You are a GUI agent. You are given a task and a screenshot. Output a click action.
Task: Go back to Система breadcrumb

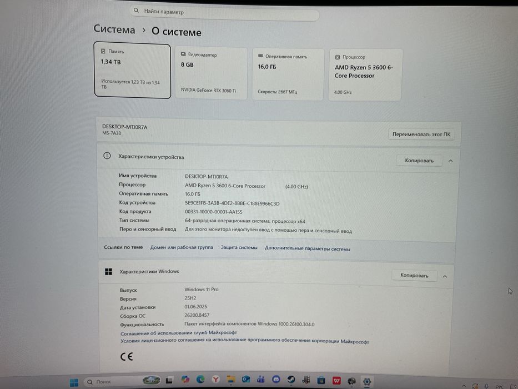tap(114, 29)
